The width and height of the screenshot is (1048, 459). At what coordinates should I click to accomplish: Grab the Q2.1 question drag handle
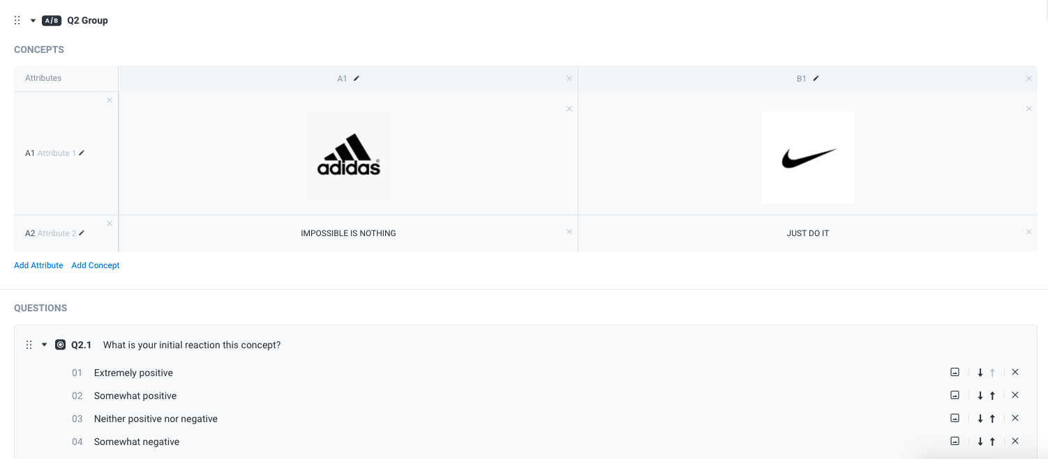pyautogui.click(x=29, y=345)
